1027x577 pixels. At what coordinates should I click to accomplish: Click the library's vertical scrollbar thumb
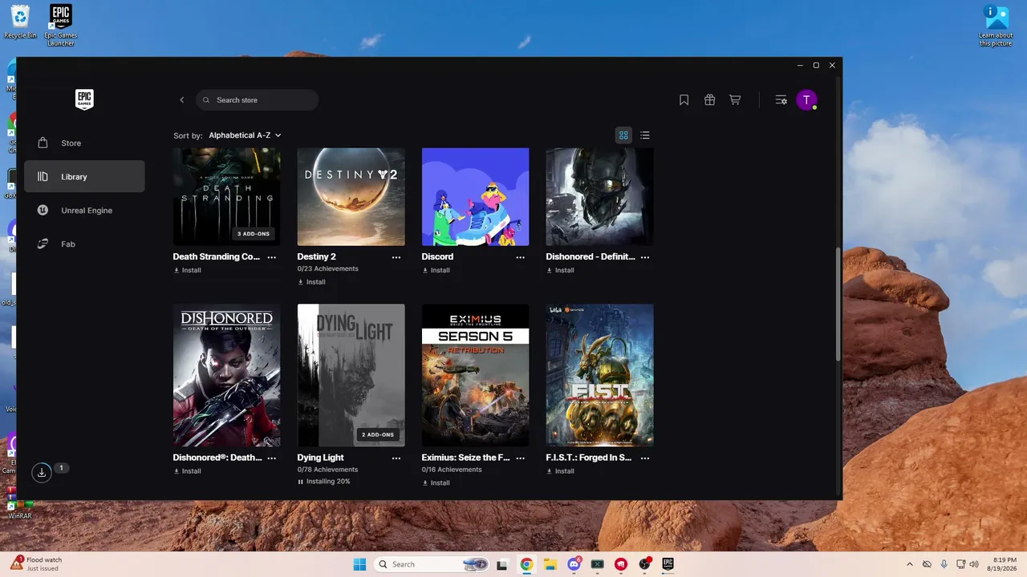[x=839, y=305]
